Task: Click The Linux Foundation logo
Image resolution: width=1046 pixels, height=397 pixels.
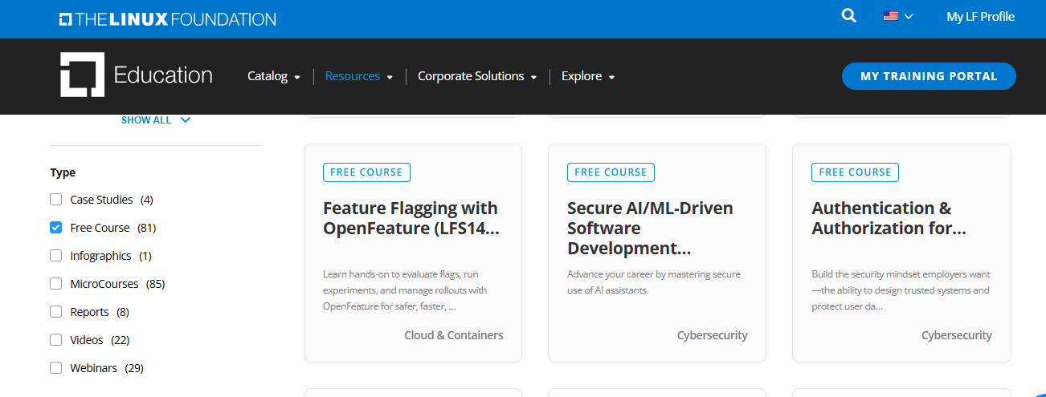Action: click(x=167, y=18)
